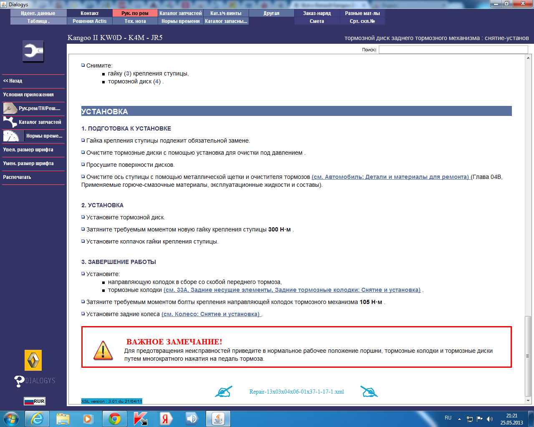The height and width of the screenshot is (427, 534).
Task: Click the wrench logo in the sidebar
Action: (33, 52)
